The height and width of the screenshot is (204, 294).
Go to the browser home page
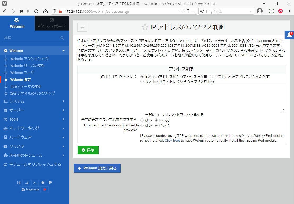click(x=45, y=11)
